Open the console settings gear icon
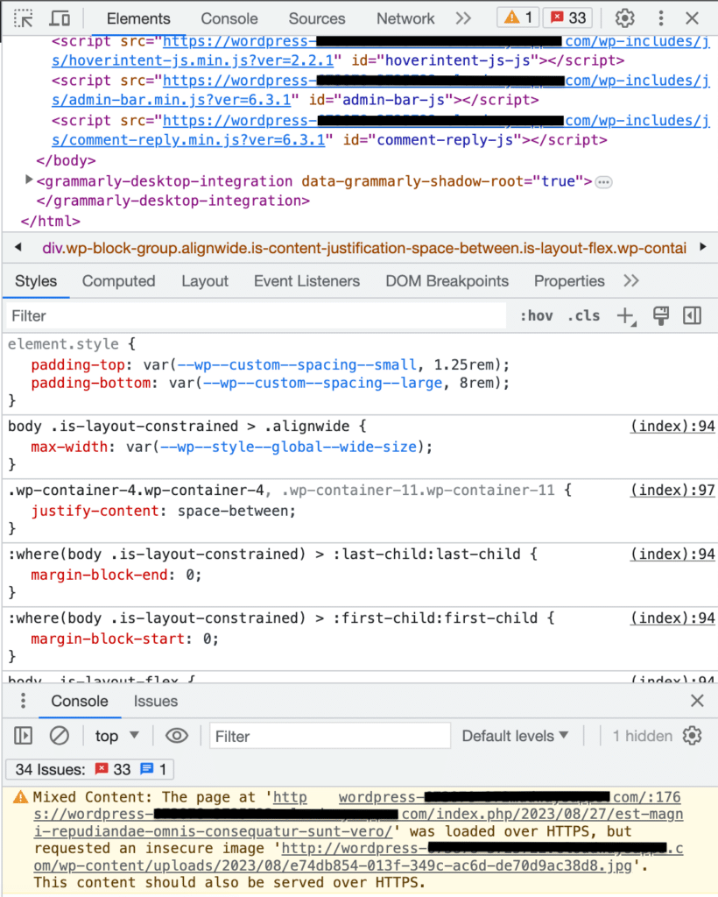Screen dimensions: 718x897 [693, 736]
